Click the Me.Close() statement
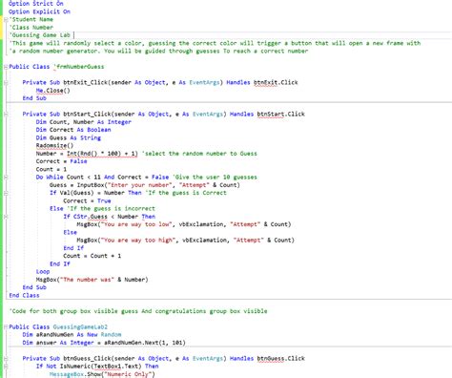The width and height of the screenshot is (452, 378). click(x=52, y=91)
